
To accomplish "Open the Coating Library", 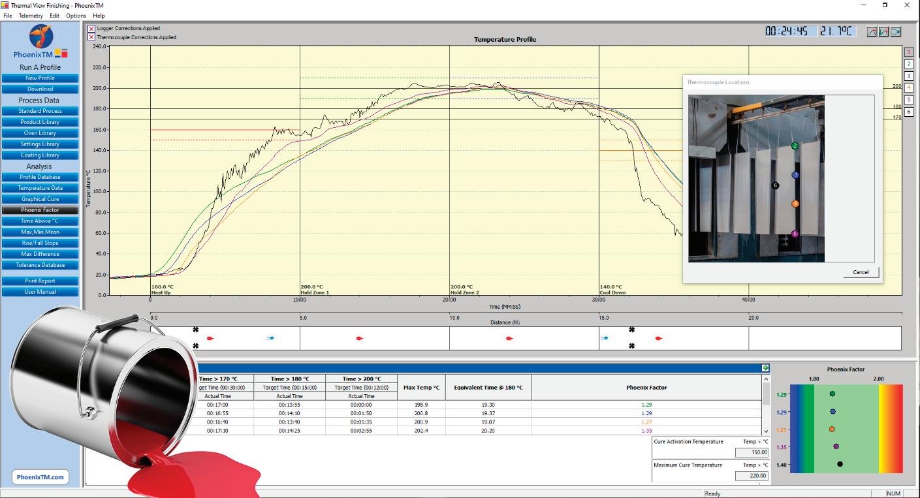I will [x=40, y=155].
